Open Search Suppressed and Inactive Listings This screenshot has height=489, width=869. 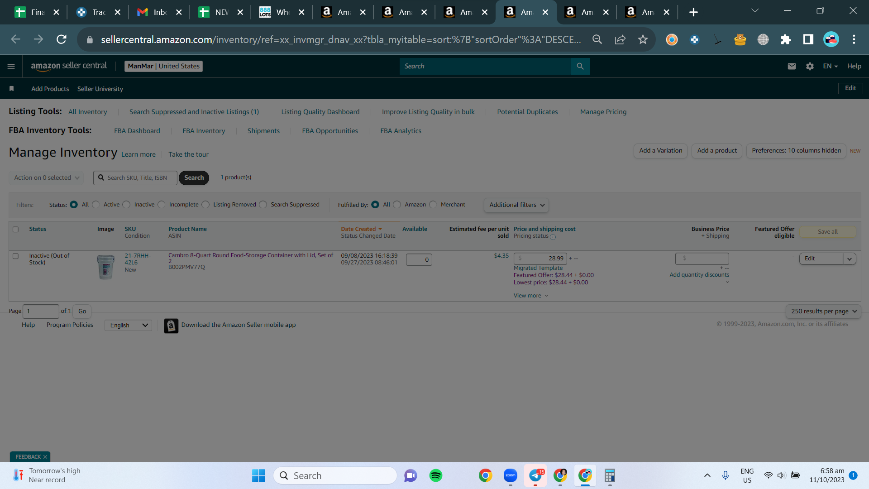point(194,112)
